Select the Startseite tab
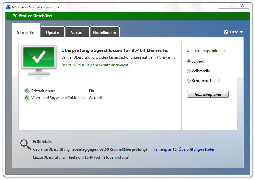 [x=26, y=32]
